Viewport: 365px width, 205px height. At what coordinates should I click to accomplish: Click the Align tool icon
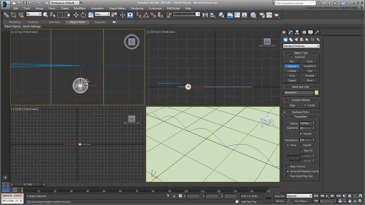pos(213,15)
